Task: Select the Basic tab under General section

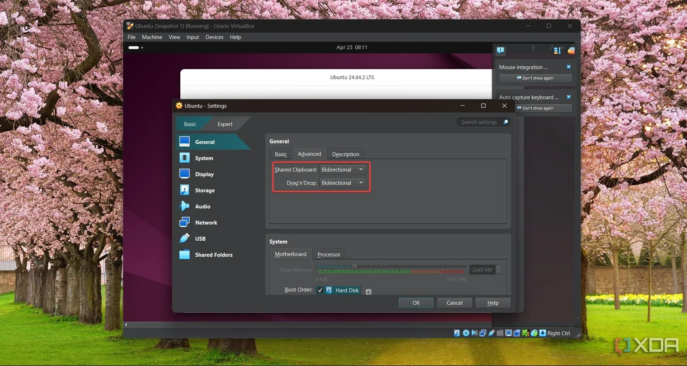Action: click(x=281, y=154)
